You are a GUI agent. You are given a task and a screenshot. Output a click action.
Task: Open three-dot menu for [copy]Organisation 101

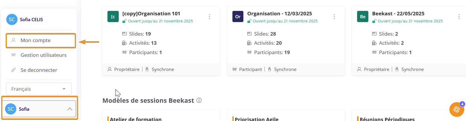pyautogui.click(x=209, y=16)
